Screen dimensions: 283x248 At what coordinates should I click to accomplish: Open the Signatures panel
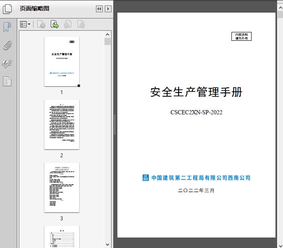pos(7,63)
